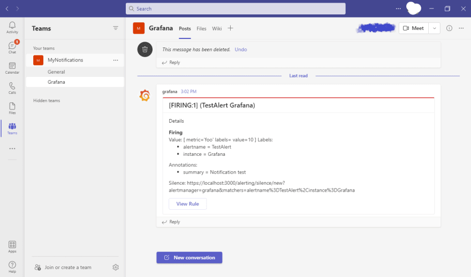Go forward using the forward arrow

point(18,9)
